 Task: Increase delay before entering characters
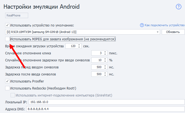(x=105, y=66)
